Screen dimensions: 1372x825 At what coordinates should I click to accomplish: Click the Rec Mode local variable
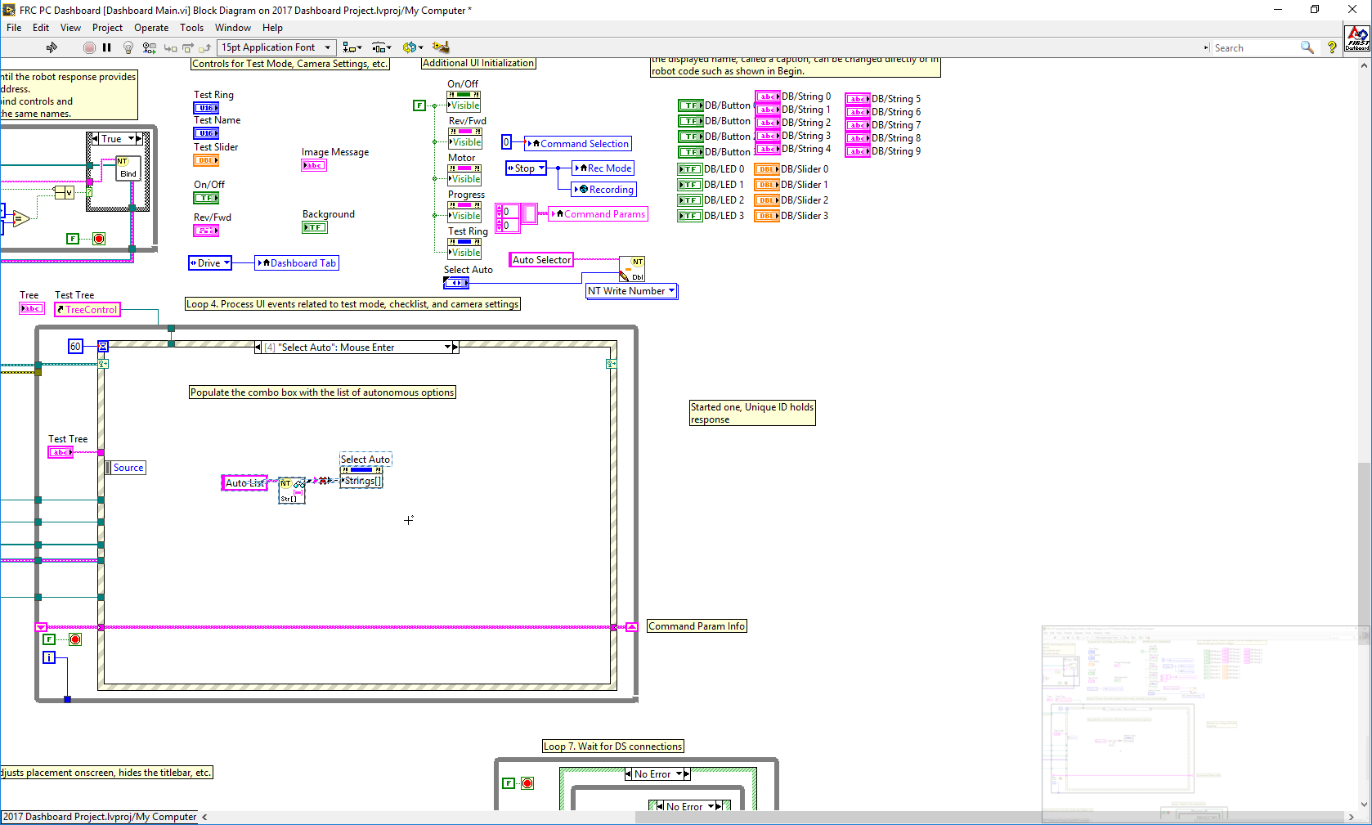click(x=603, y=168)
